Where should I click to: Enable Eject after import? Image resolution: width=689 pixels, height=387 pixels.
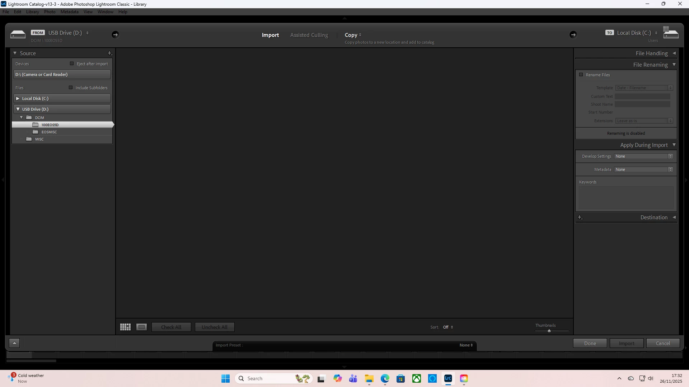(72, 63)
